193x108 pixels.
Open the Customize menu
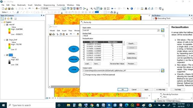point(61,5)
